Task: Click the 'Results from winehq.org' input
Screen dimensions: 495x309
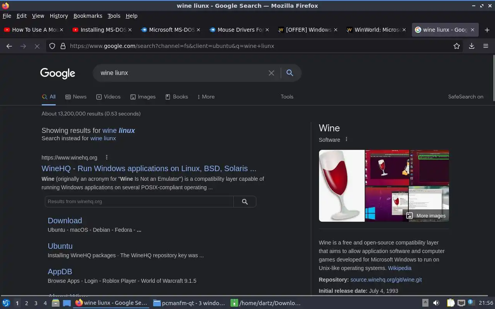Action: (139, 202)
